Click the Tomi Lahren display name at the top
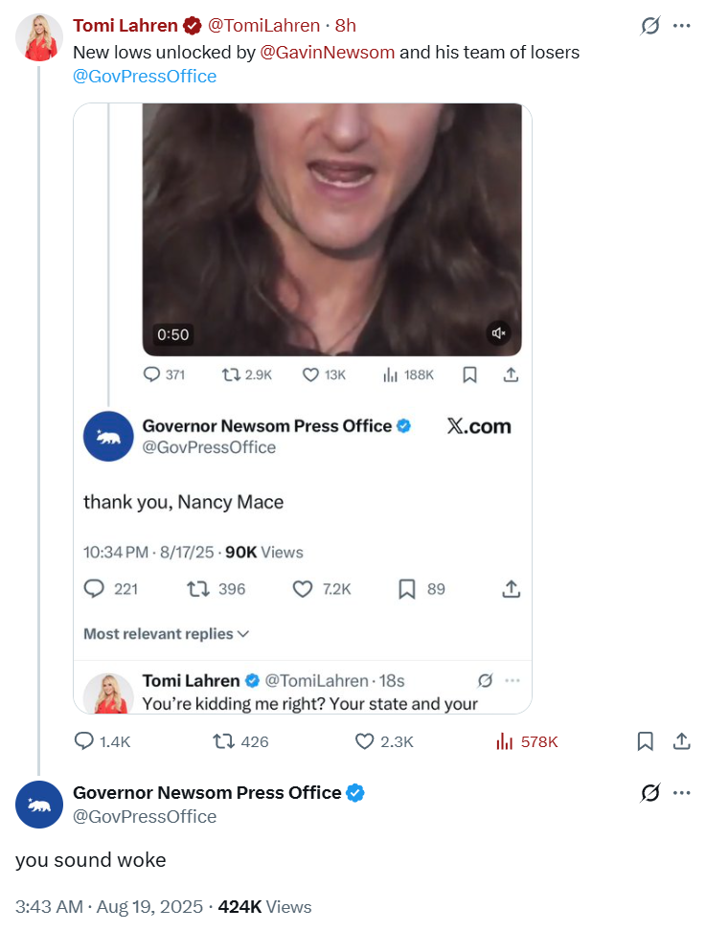 coord(125,26)
